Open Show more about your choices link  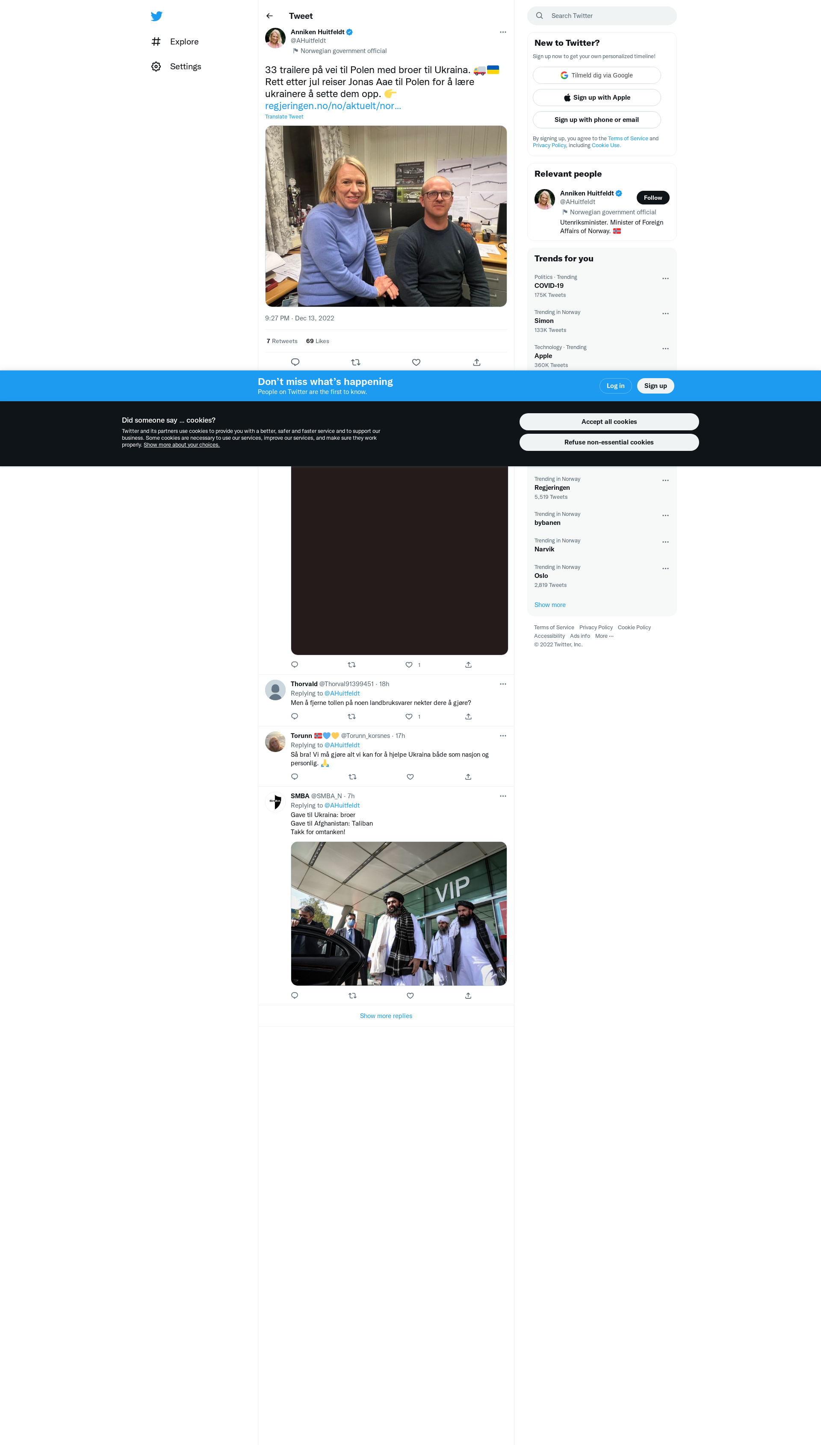(x=182, y=445)
